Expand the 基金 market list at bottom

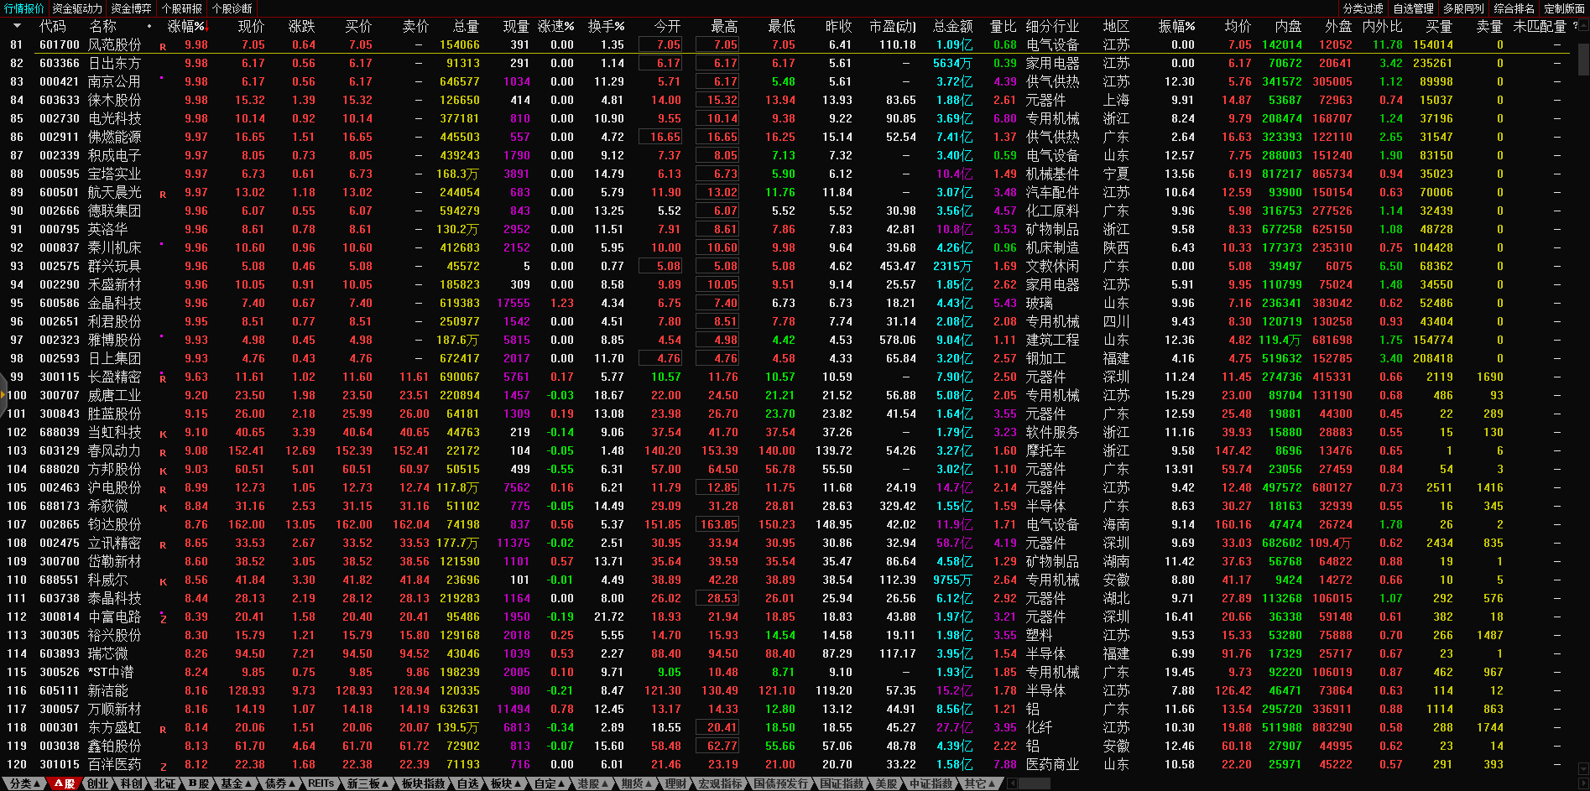pyautogui.click(x=236, y=783)
